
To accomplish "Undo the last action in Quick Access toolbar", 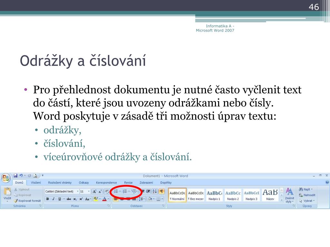I will pos(21,176).
